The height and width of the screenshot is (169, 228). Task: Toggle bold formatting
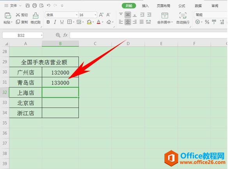[48, 22]
